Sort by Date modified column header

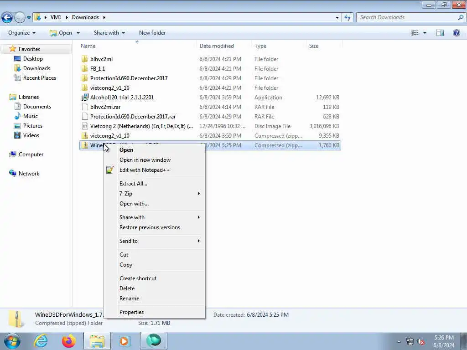tap(217, 46)
